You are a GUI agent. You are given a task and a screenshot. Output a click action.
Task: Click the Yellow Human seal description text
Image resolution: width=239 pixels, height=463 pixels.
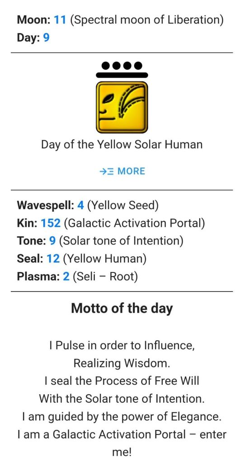105,259
